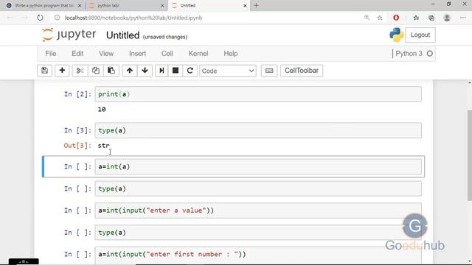Click the type(a) cell below a=int(a)
Image resolution: width=472 pixels, height=265 pixels.
[x=258, y=188]
